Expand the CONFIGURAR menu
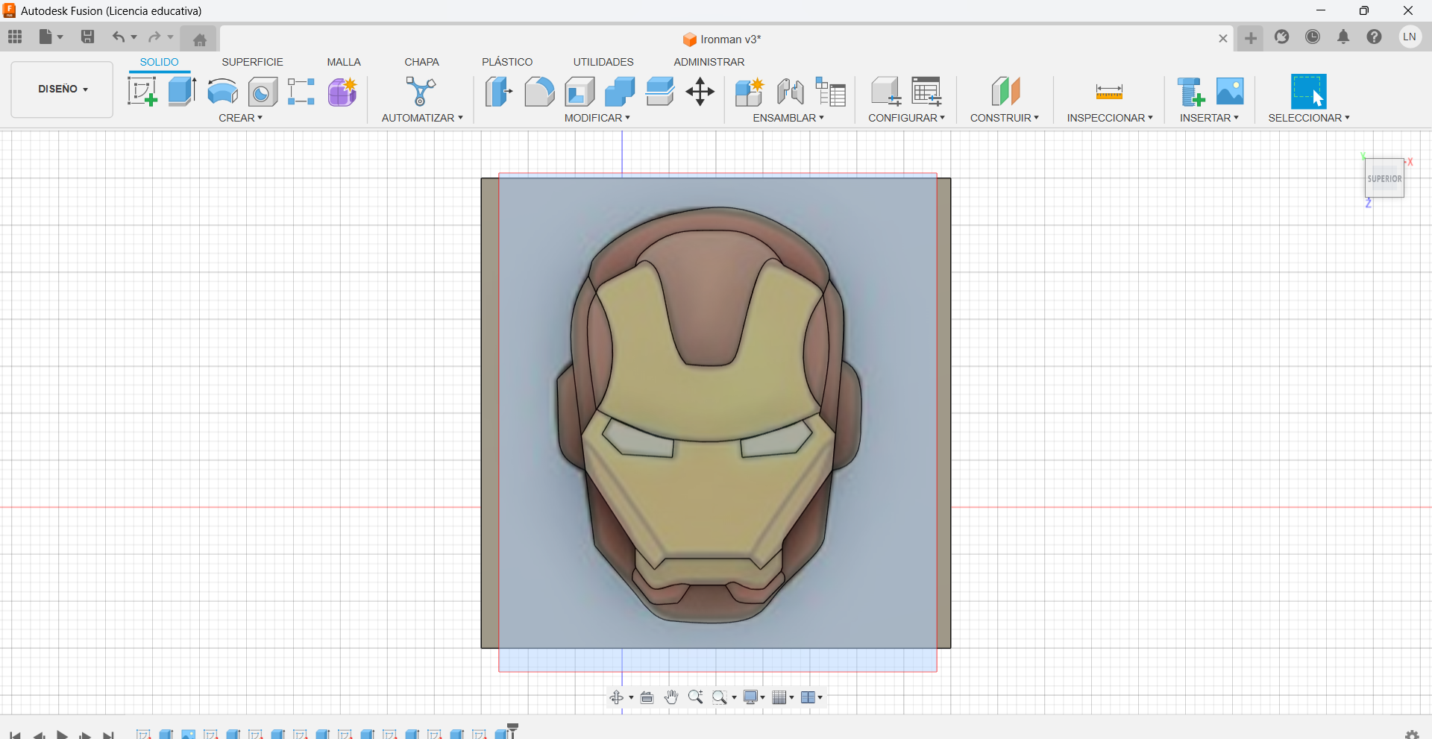 tap(906, 118)
